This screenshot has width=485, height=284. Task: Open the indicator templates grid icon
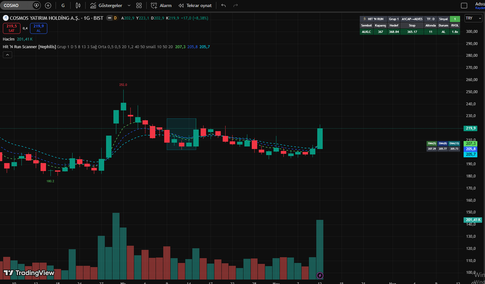139,6
